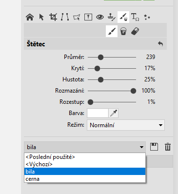
Task: Reset Štětec settings with undo arrow
Action: click(x=160, y=44)
